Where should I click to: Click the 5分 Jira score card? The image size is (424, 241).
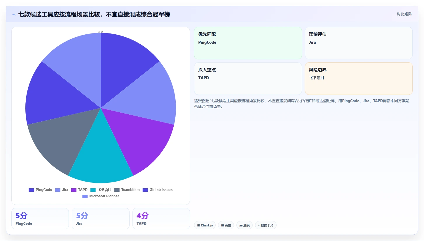100,219
